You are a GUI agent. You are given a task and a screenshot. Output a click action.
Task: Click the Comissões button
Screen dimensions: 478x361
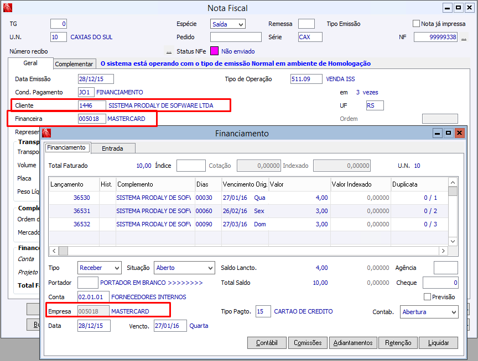(x=307, y=343)
